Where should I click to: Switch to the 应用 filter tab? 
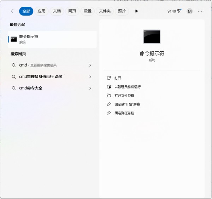point(41,11)
